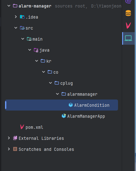Expand Scratches and Consoles node
Image resolution: width=136 pixels, height=171 pixels.
tap(9, 149)
